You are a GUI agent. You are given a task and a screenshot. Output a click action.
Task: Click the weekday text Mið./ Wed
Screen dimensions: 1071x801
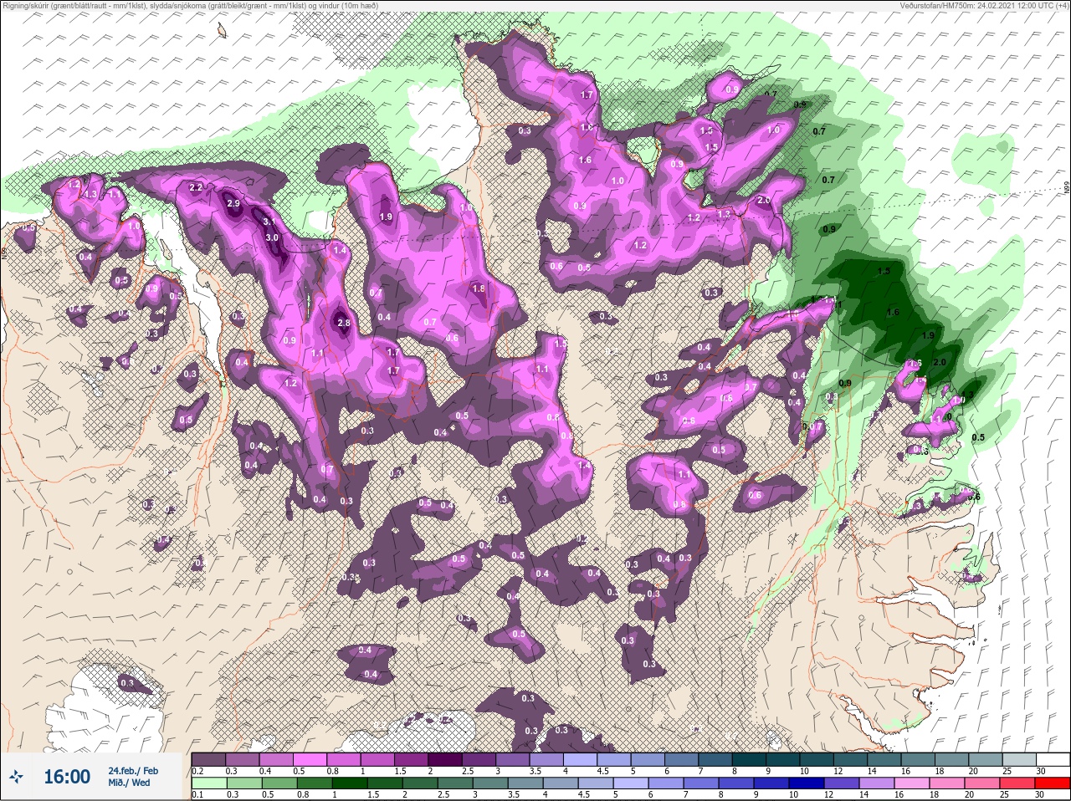point(129,783)
